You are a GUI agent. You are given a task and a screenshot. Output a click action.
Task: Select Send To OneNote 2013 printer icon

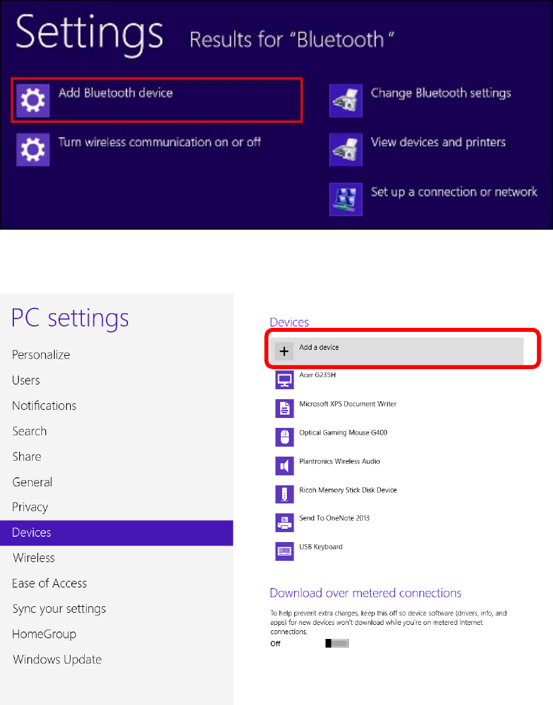tap(284, 523)
